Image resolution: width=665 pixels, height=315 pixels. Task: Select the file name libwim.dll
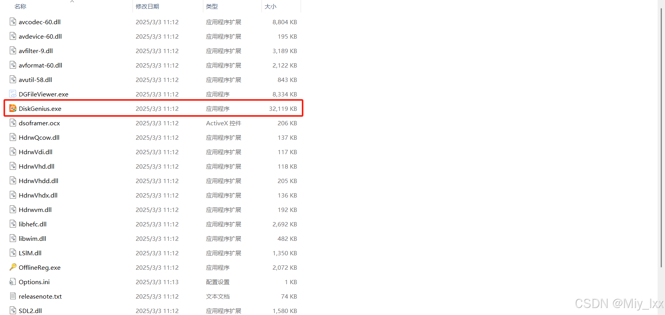tap(32, 239)
